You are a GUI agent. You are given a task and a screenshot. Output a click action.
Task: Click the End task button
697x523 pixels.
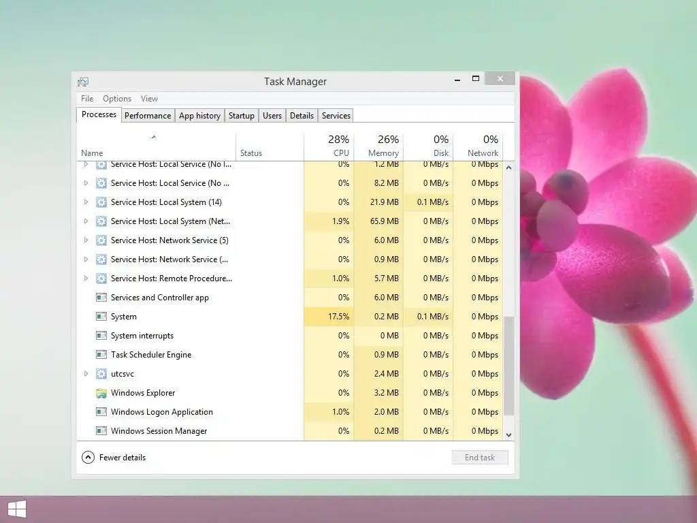[480, 458]
